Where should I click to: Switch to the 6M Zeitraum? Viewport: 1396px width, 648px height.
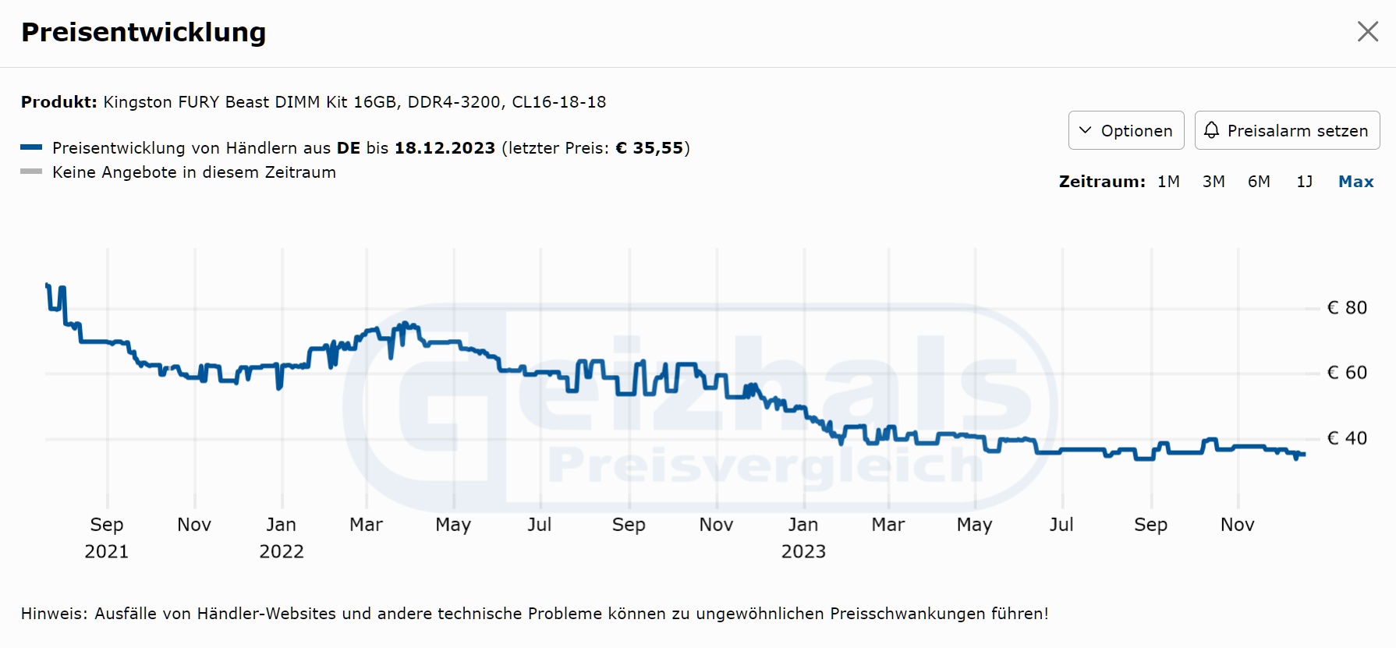pyautogui.click(x=1260, y=181)
